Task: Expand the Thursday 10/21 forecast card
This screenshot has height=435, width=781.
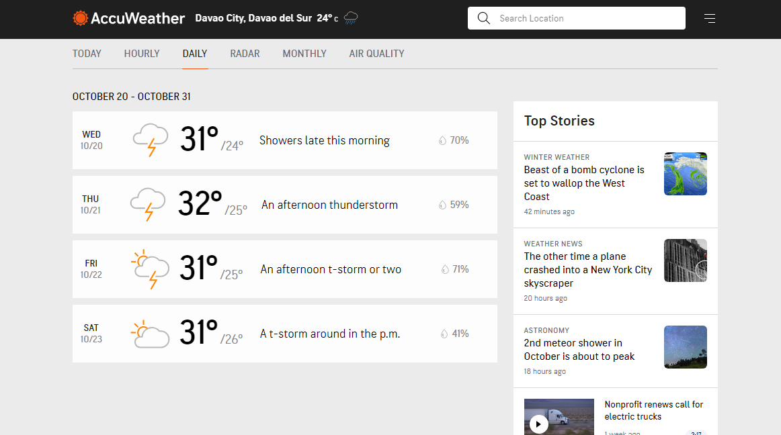Action: tap(284, 205)
